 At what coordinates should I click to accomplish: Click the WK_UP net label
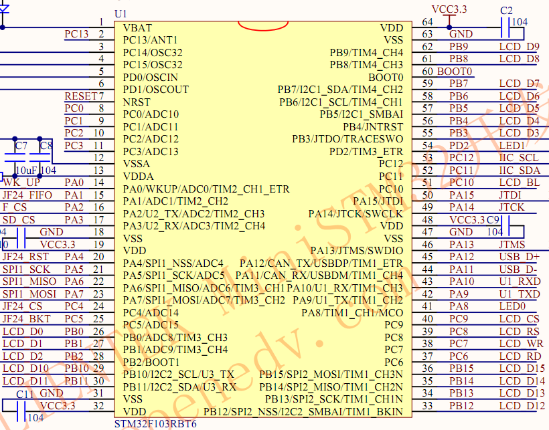click(x=21, y=183)
